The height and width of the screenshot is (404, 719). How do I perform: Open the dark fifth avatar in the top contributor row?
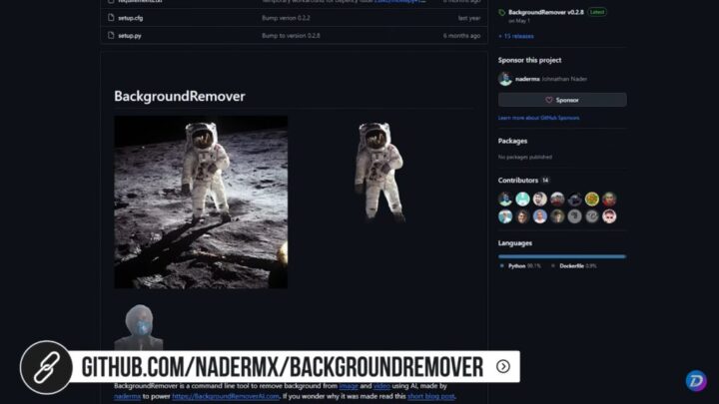[x=574, y=199]
